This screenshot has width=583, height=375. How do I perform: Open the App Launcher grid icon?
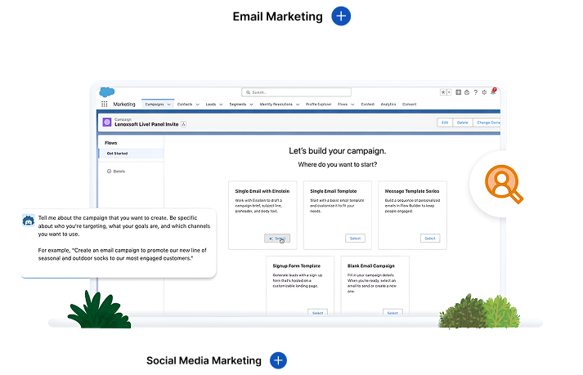click(x=105, y=104)
